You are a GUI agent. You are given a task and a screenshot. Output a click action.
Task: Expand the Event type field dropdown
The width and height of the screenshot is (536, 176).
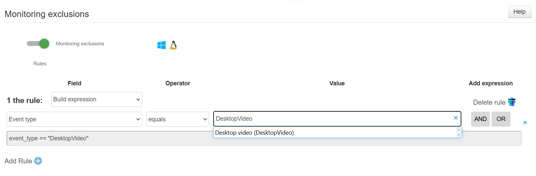click(74, 119)
